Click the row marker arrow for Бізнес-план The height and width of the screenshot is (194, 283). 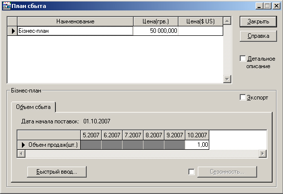point(12,31)
